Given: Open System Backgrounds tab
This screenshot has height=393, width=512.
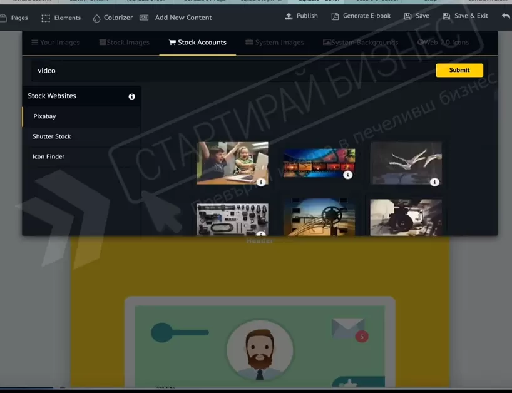Looking at the screenshot, I should point(361,43).
